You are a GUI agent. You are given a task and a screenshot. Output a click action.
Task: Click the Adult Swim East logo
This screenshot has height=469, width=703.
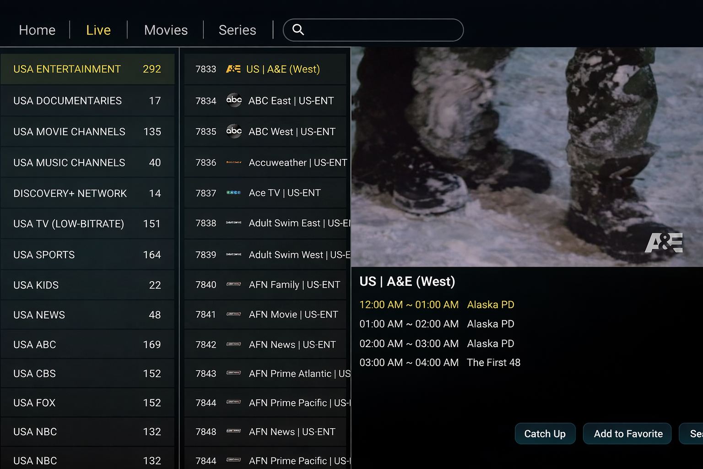[x=234, y=223]
